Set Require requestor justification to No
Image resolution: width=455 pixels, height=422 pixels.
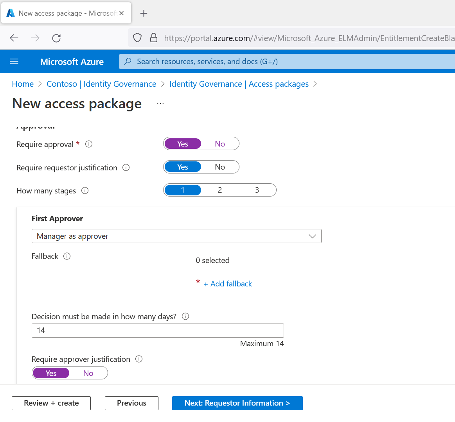coord(219,167)
